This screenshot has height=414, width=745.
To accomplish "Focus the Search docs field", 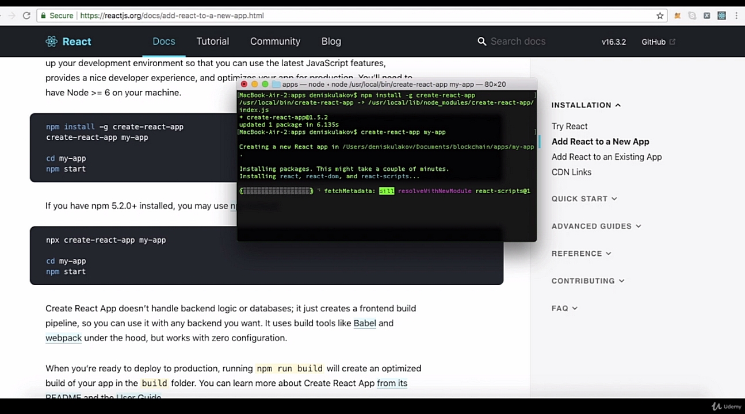I will coord(518,41).
